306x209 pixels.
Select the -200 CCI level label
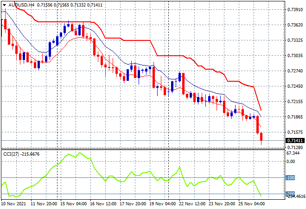(290, 194)
